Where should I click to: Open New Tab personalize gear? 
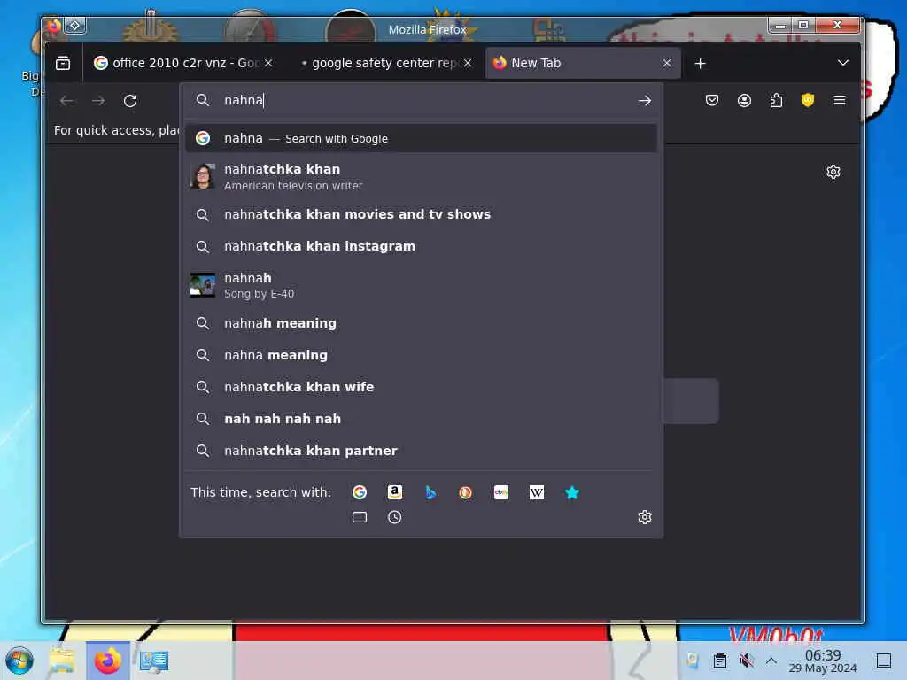(x=833, y=172)
